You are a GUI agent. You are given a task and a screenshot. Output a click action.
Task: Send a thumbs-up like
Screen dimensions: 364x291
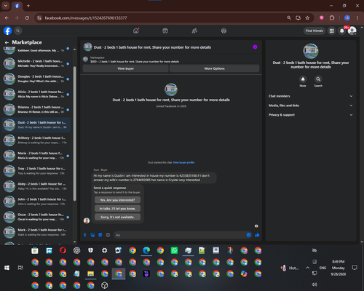pyautogui.click(x=257, y=235)
